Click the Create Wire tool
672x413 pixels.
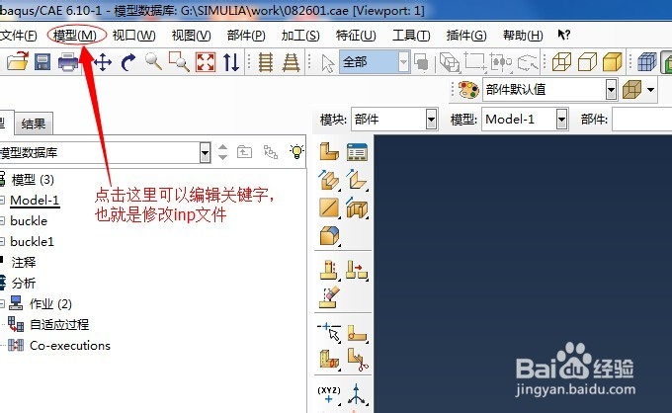(x=329, y=208)
